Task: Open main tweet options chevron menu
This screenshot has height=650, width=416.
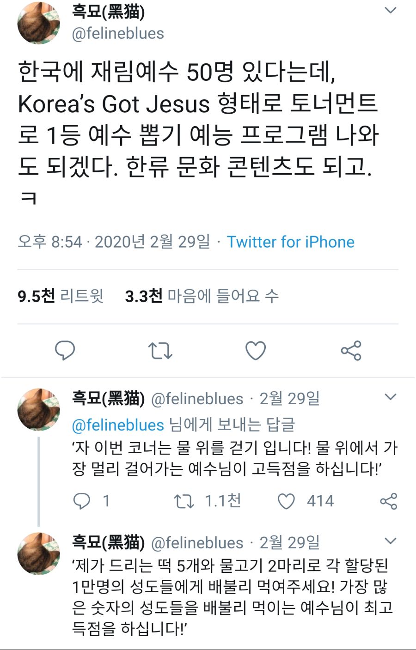Action: 391,10
